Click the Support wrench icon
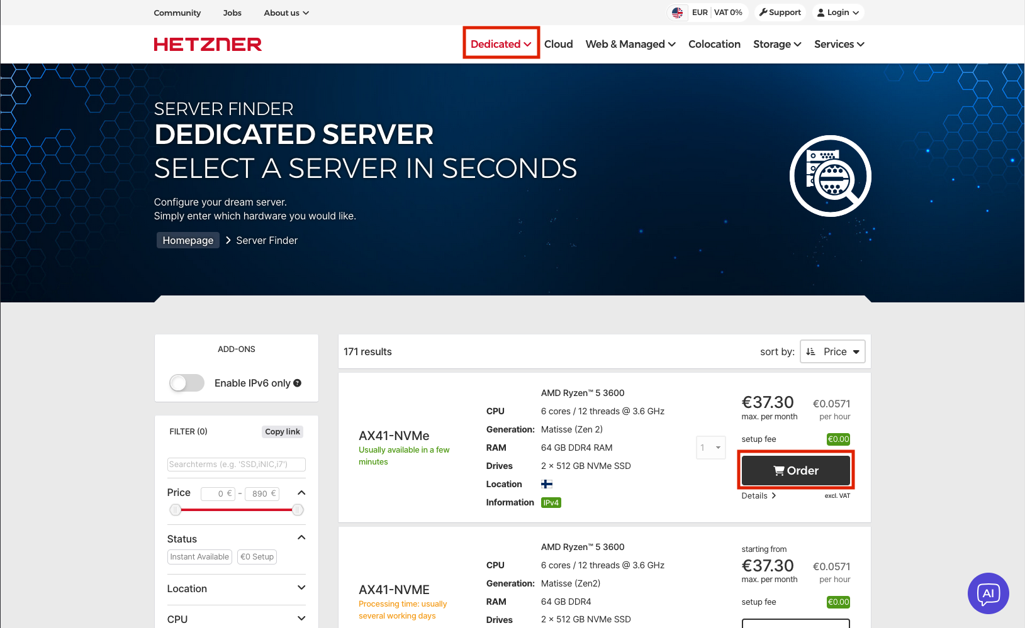 pos(763,13)
